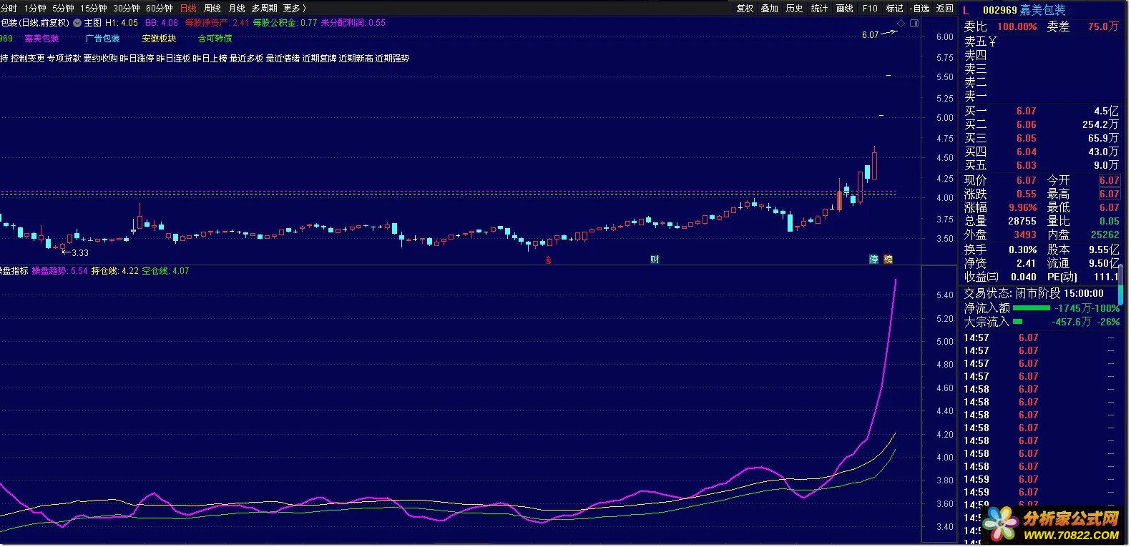Click the diamond marker icon above the chart
Screen dimensions: 1131x547
901,24
